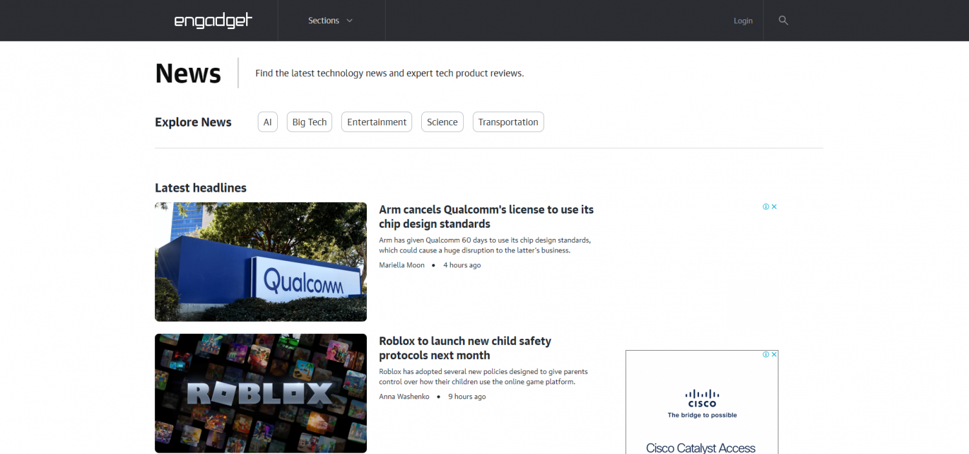Open the Transportation news category
The width and height of the screenshot is (969, 454).
pos(508,122)
